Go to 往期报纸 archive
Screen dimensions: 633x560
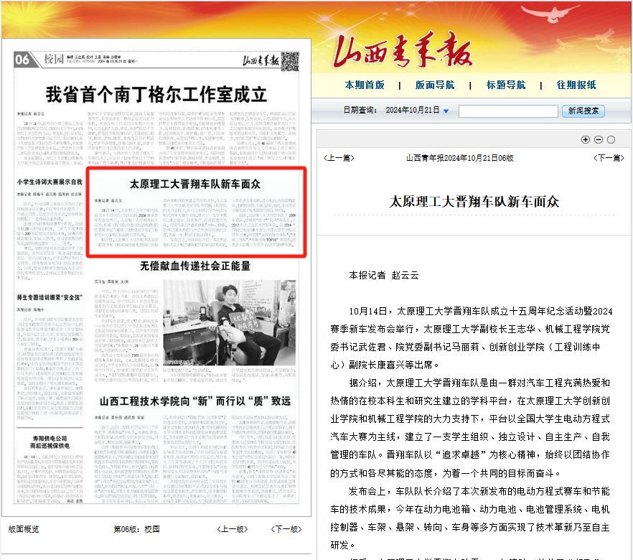coord(576,85)
